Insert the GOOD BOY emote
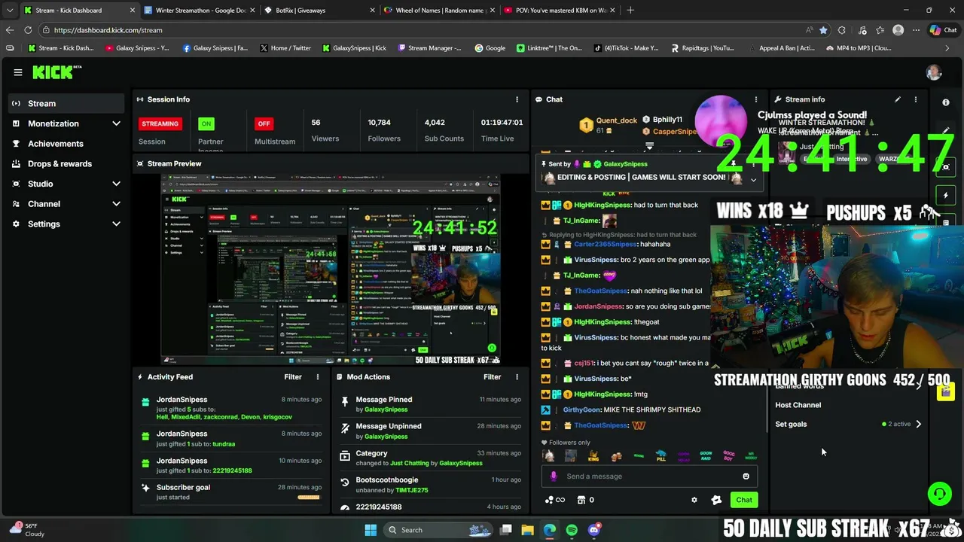The image size is (964, 542). coord(728,456)
